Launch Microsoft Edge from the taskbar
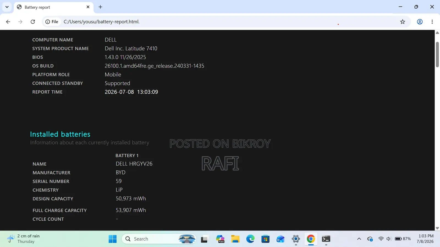Screen dimensions: 440x247 tap(250, 239)
